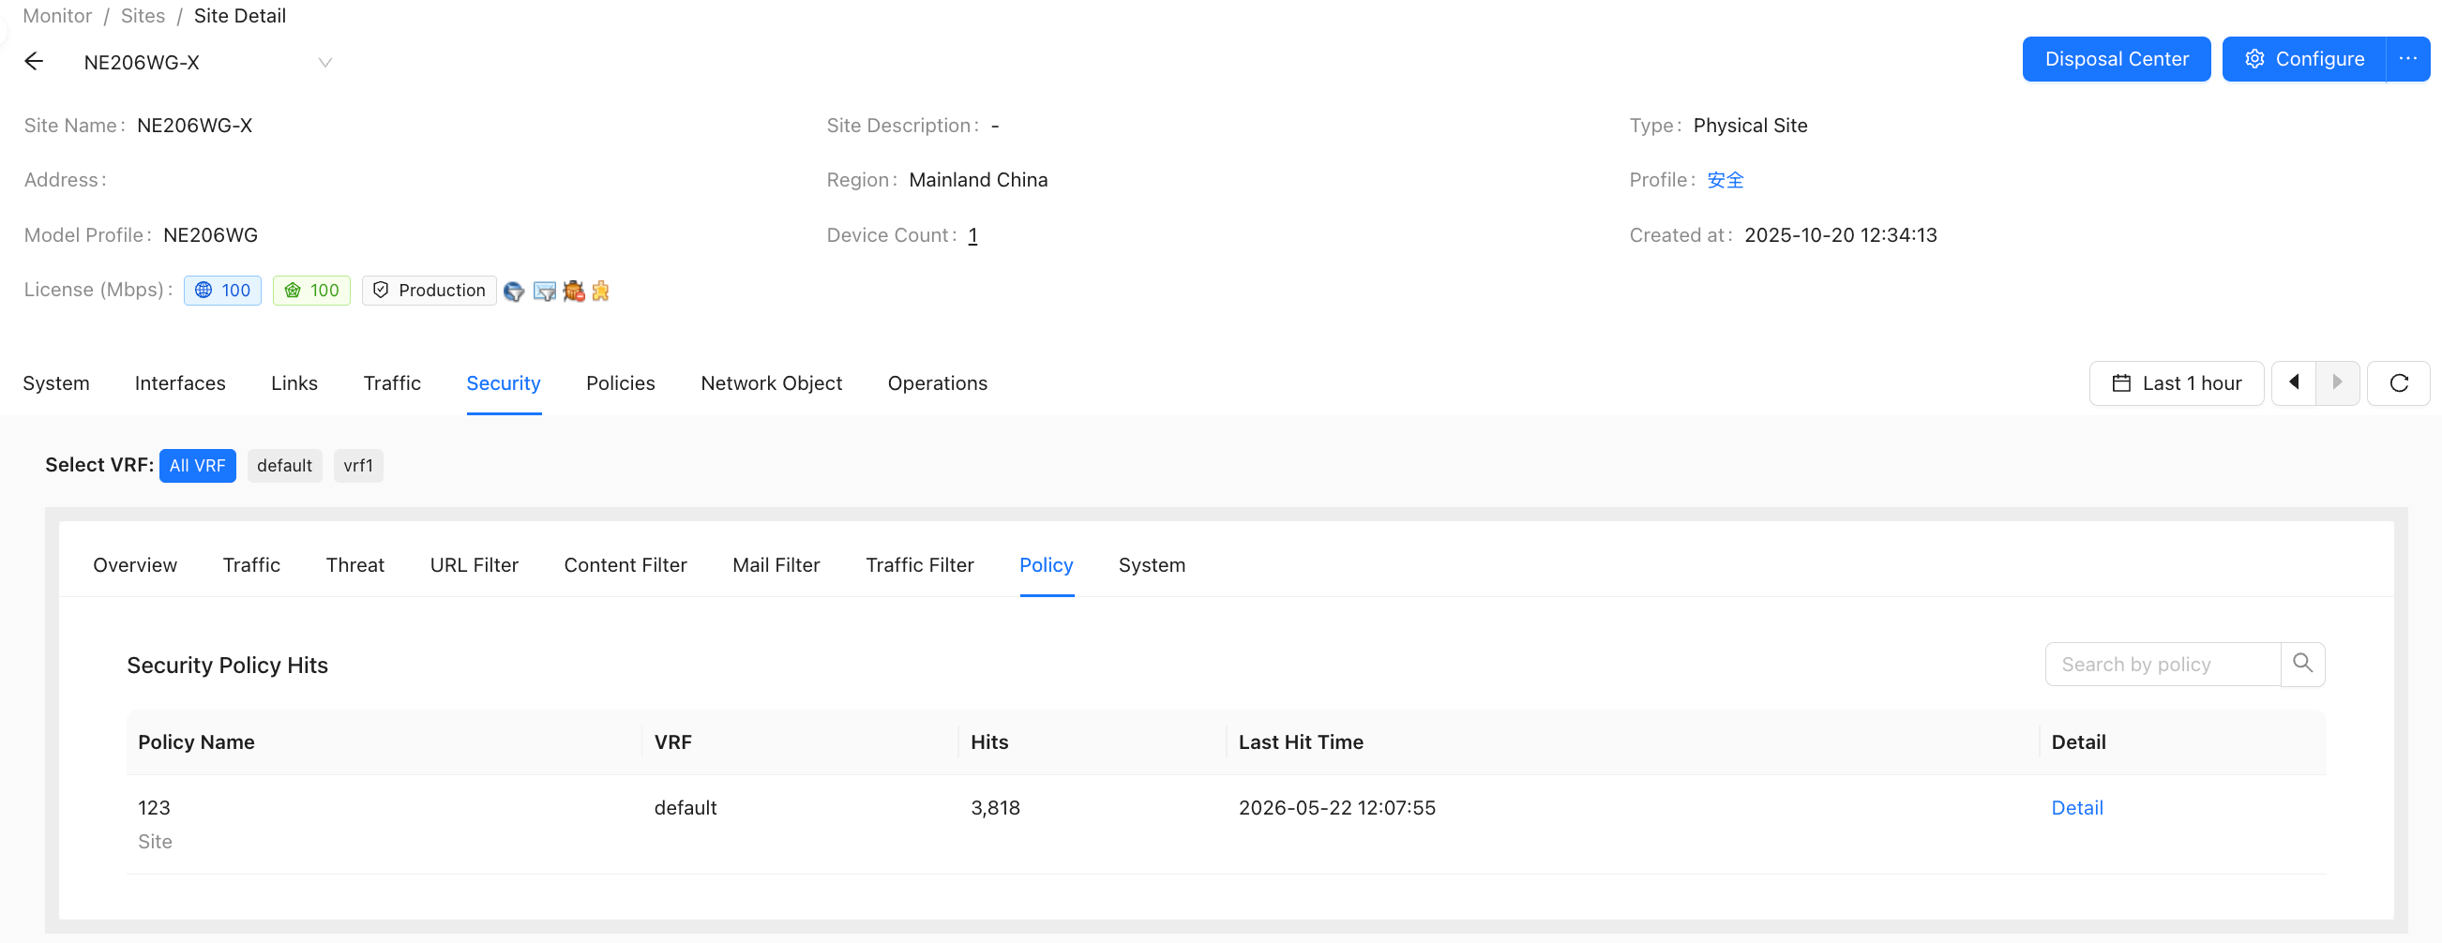This screenshot has width=2442, height=943.
Task: Open the Overview security sub-tab
Action: click(x=135, y=565)
